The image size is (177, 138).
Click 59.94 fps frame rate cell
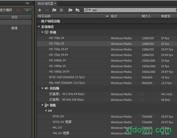click(167, 55)
